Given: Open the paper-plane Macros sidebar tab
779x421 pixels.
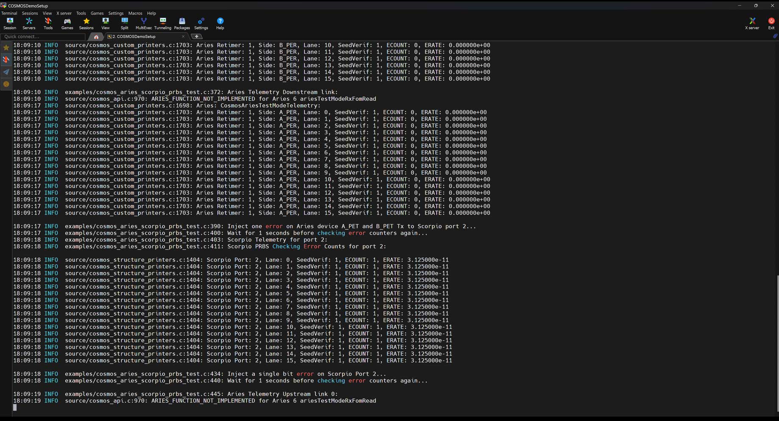Looking at the screenshot, I should 6,72.
